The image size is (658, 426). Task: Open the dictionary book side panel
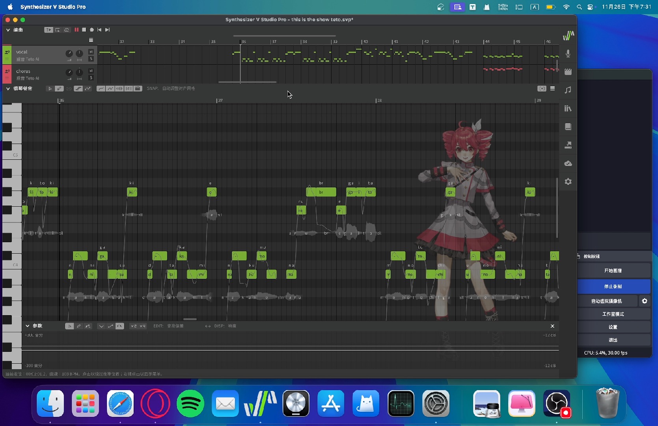[568, 127]
